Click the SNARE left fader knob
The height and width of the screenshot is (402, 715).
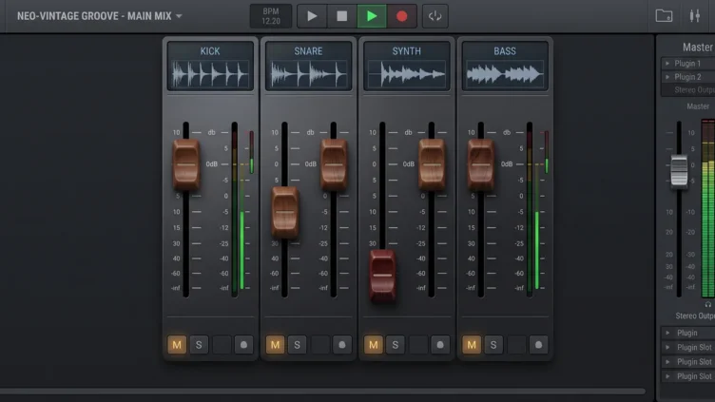(285, 212)
